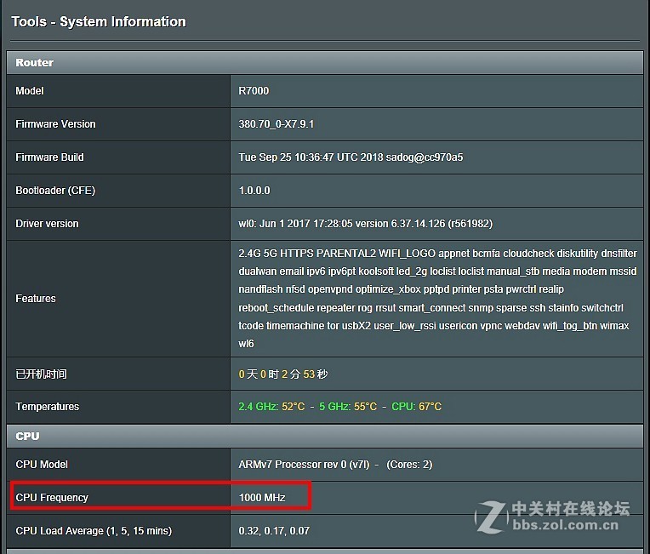Click the Tools - System Information title
This screenshot has width=650, height=554.
pyautogui.click(x=99, y=22)
